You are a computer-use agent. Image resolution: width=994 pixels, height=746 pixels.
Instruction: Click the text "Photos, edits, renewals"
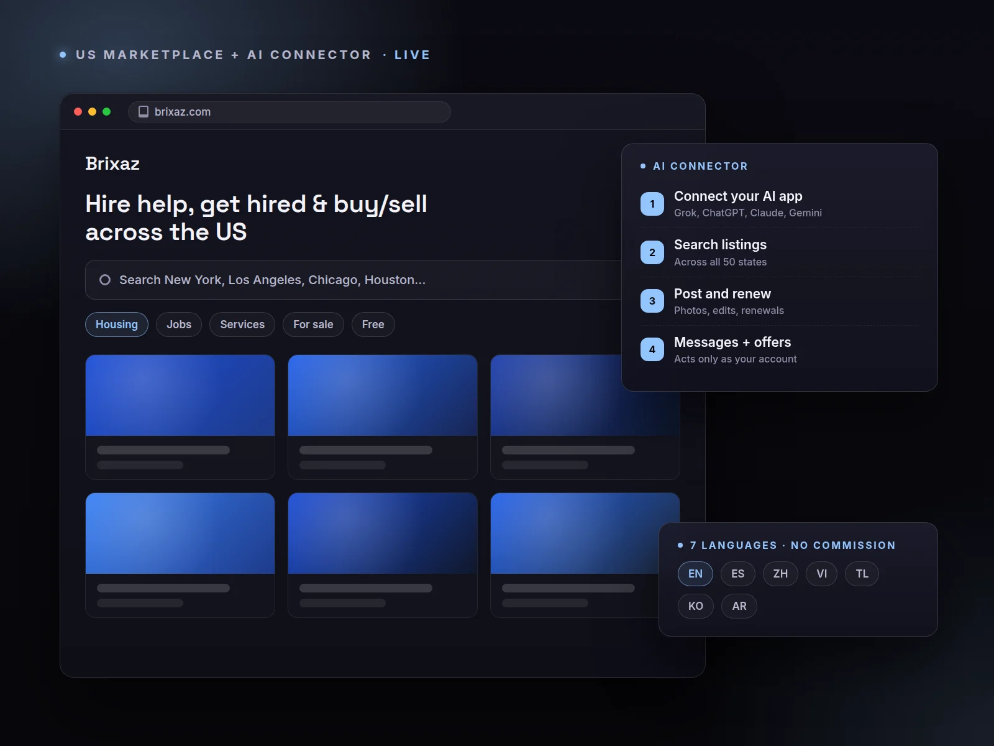click(x=729, y=310)
